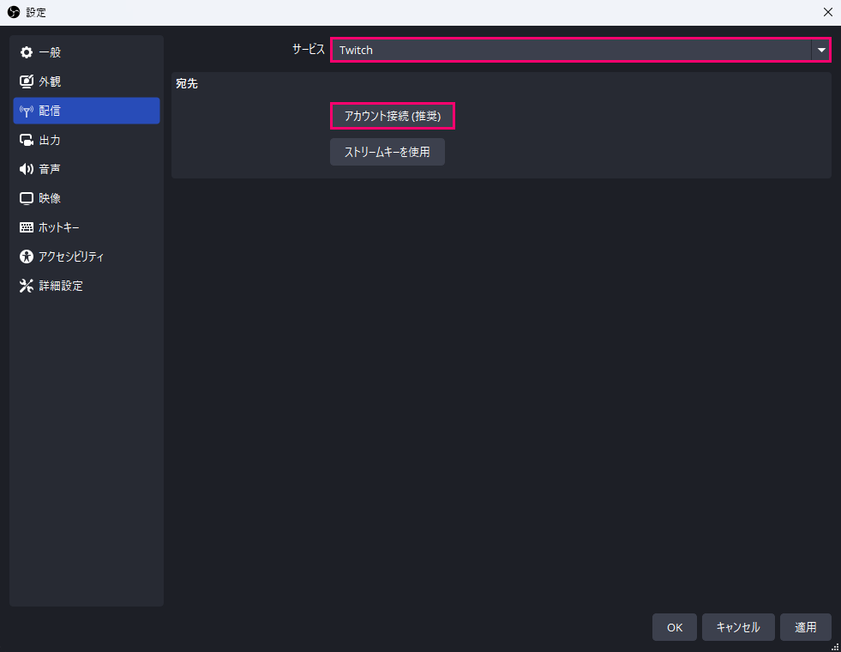Click the アクセシビリティ person icon
This screenshot has width=841, height=652.
(x=27, y=257)
